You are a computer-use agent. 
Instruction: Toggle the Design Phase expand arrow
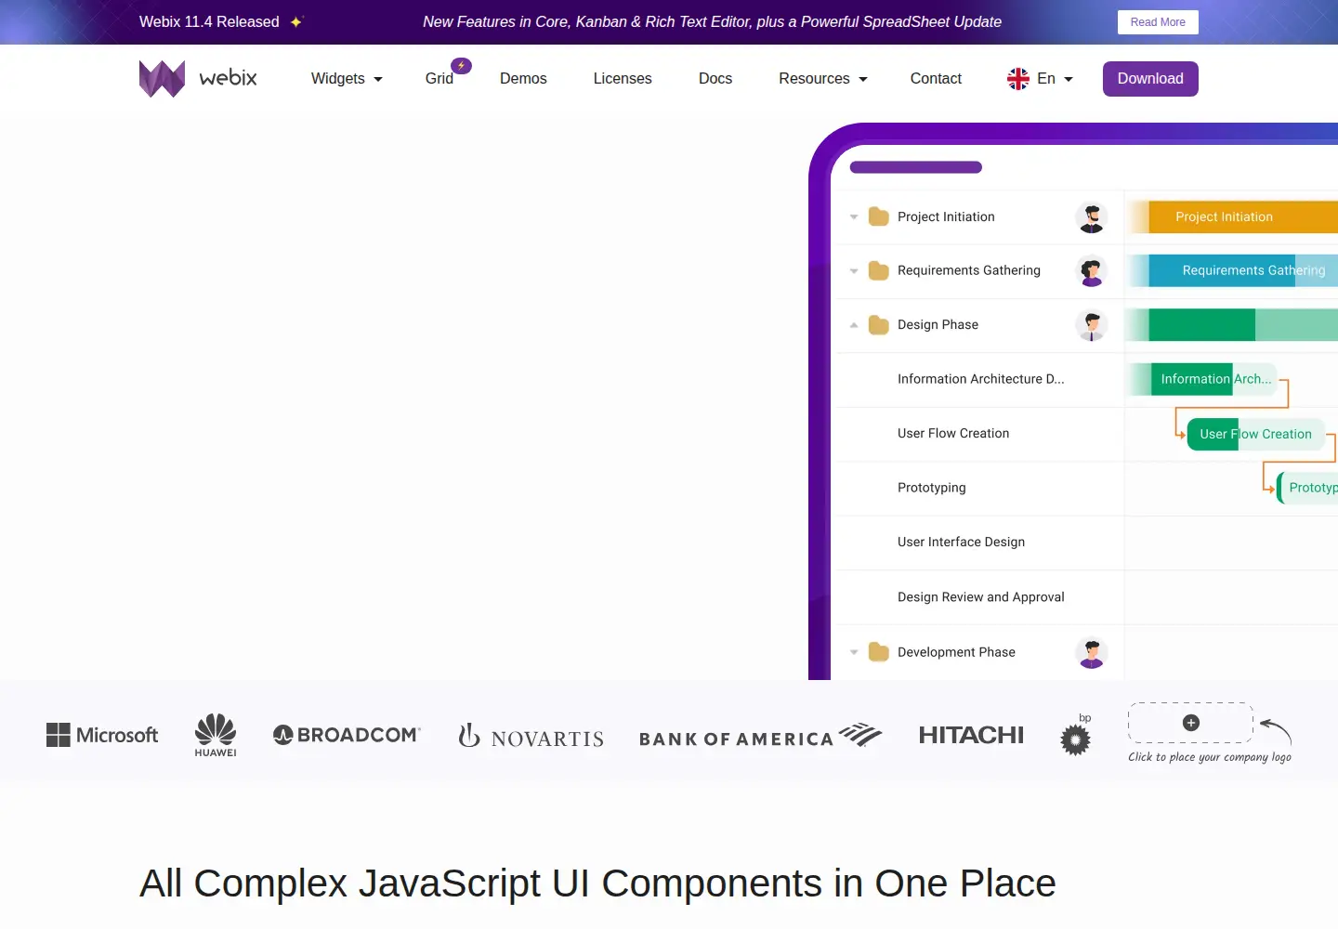(x=854, y=325)
